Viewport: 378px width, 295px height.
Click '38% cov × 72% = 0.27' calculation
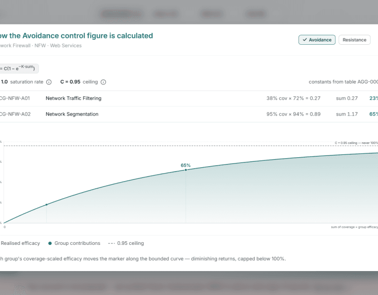(x=293, y=98)
